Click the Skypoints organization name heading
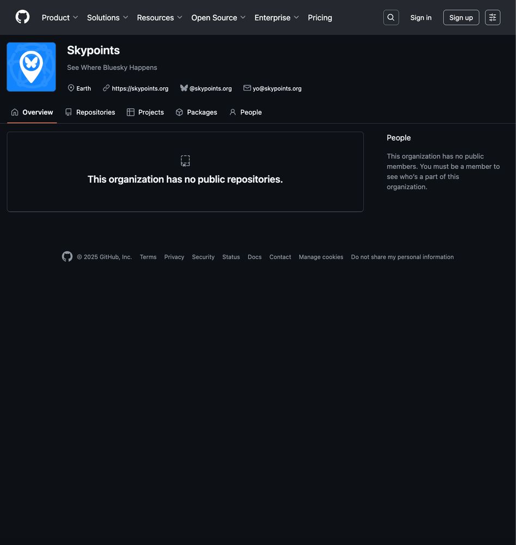 pyautogui.click(x=94, y=50)
